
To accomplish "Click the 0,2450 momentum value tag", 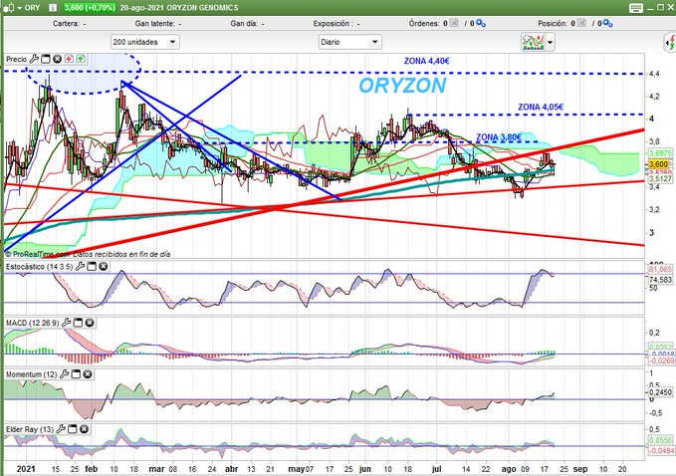I will point(660,392).
